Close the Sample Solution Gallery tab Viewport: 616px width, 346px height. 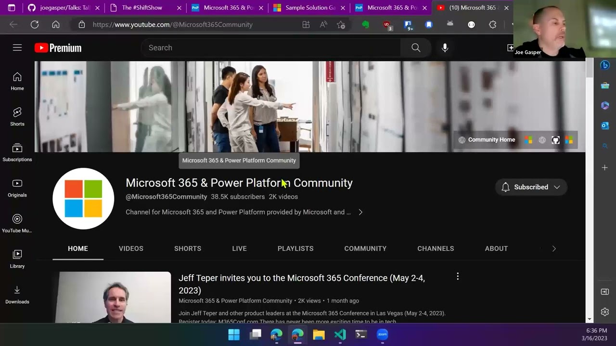[x=343, y=8]
